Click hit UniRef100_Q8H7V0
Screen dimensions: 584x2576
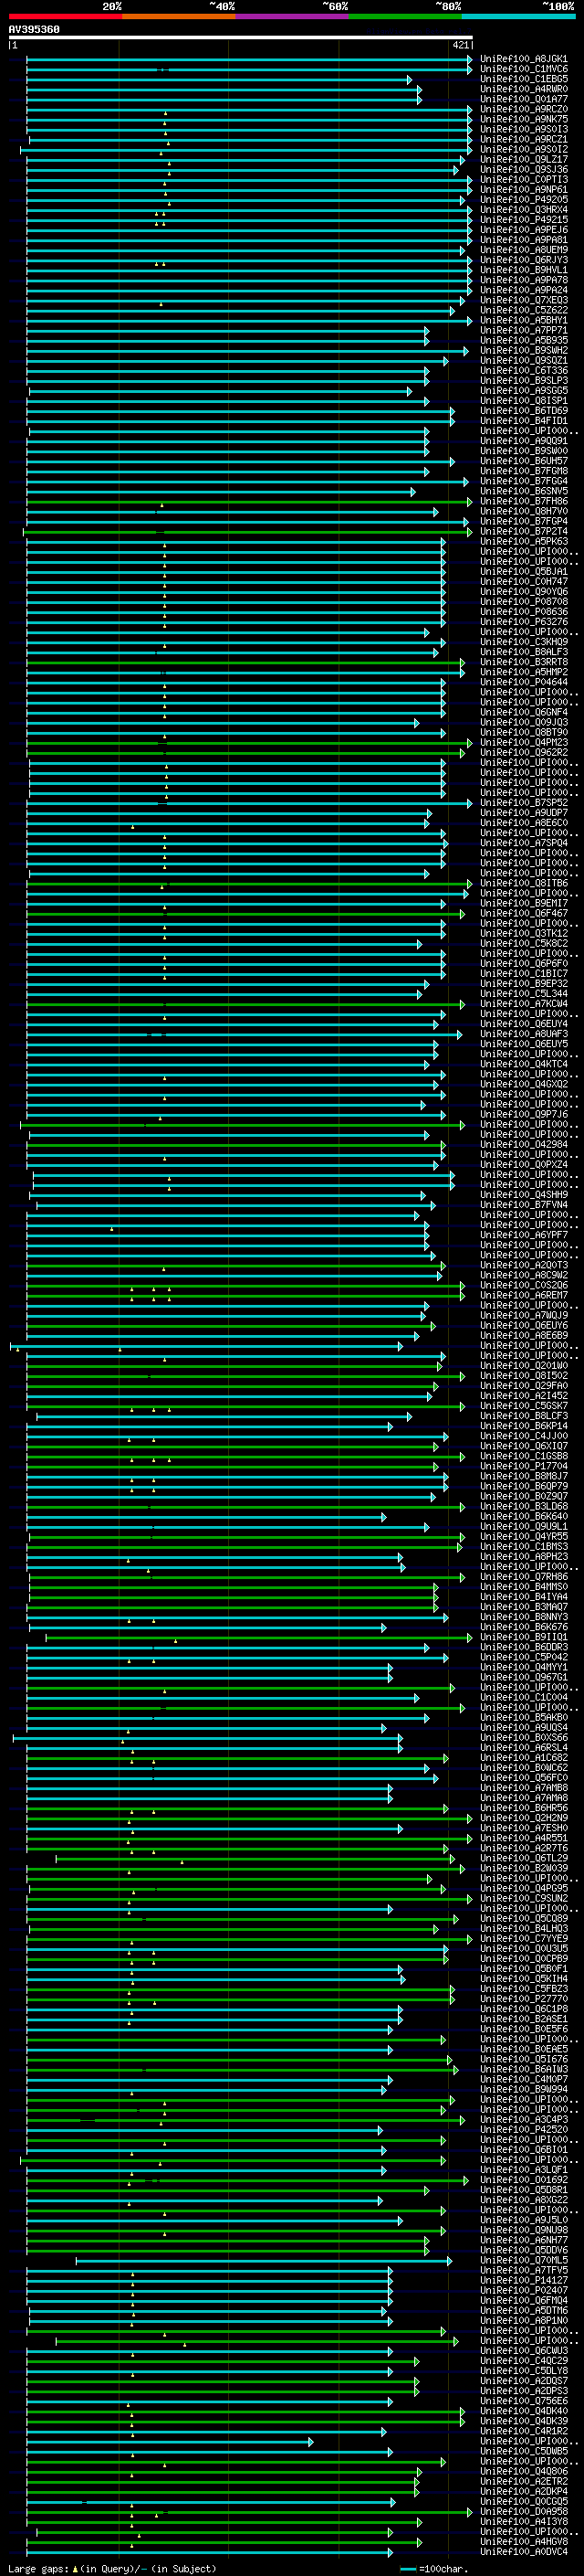pos(524,512)
